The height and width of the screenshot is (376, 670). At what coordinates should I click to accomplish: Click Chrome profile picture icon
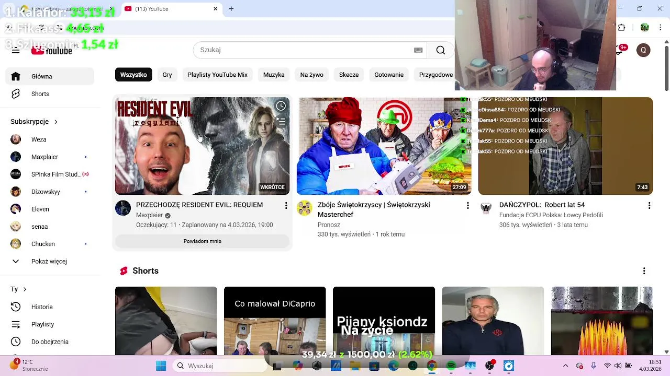[x=645, y=28]
